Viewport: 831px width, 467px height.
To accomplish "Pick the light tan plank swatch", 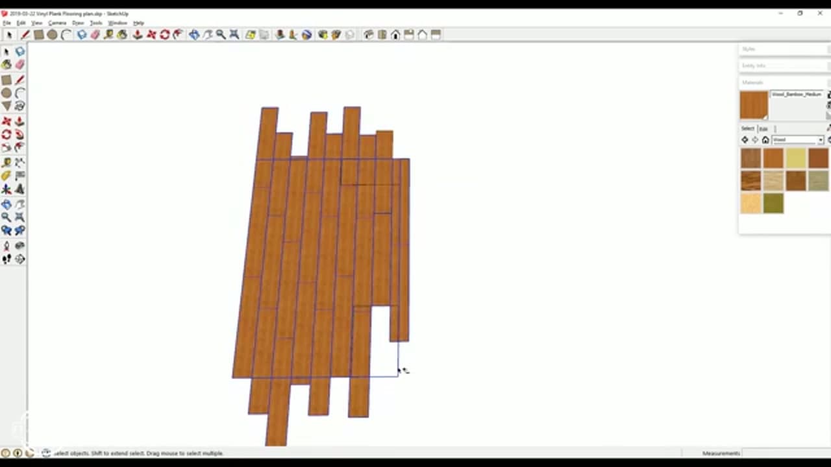I will coord(773,180).
